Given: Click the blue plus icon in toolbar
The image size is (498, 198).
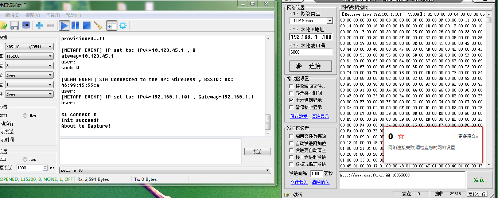Looking at the screenshot, I should point(39,26).
